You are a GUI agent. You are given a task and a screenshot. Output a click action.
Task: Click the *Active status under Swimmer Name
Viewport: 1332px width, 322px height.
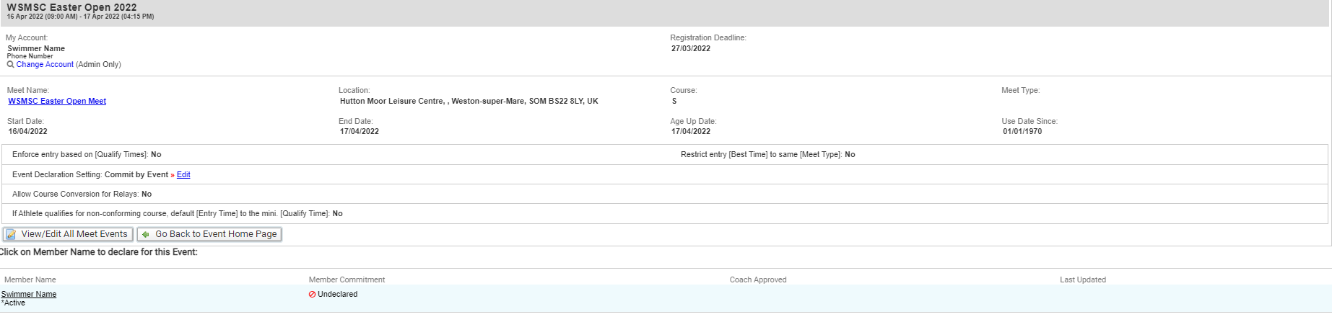coord(14,303)
